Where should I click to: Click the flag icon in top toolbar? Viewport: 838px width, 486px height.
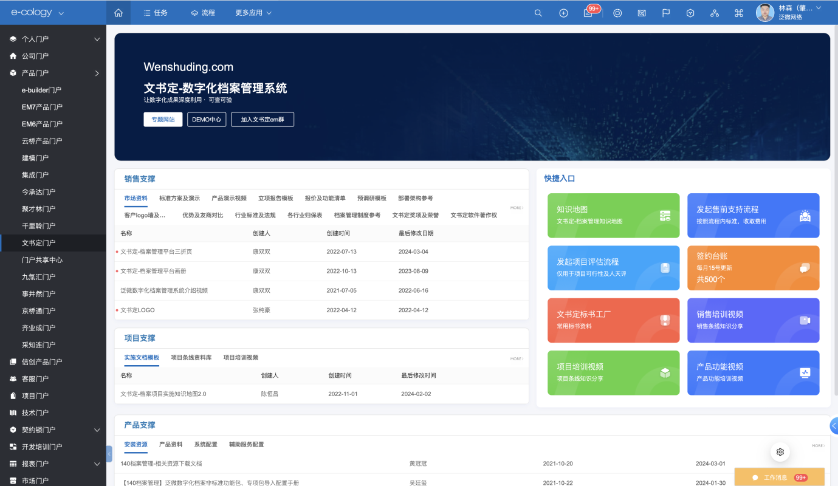(x=666, y=13)
